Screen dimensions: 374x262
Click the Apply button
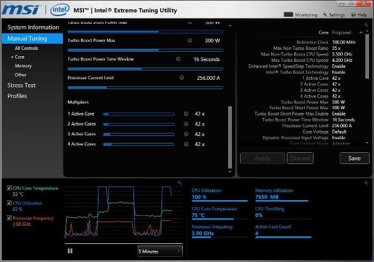click(x=262, y=158)
